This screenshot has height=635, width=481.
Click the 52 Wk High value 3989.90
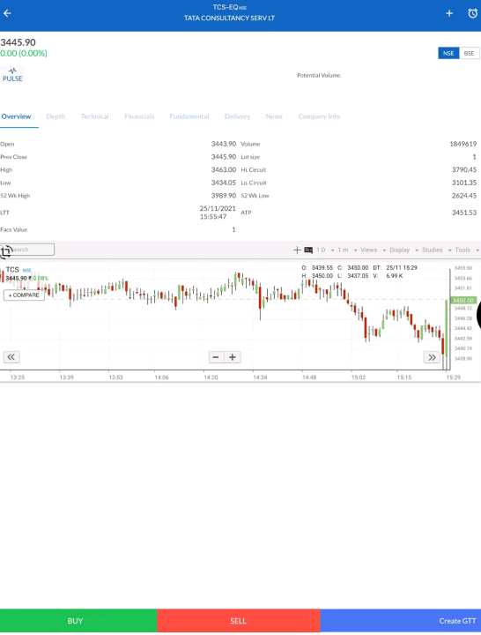pyautogui.click(x=223, y=196)
